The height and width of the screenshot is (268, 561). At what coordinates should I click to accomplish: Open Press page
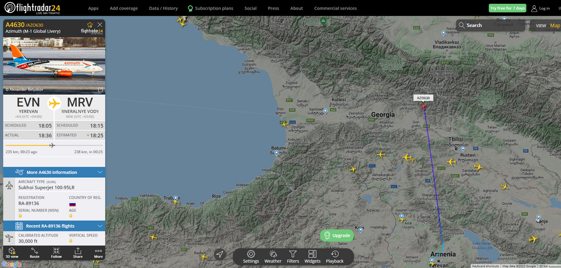click(x=273, y=8)
